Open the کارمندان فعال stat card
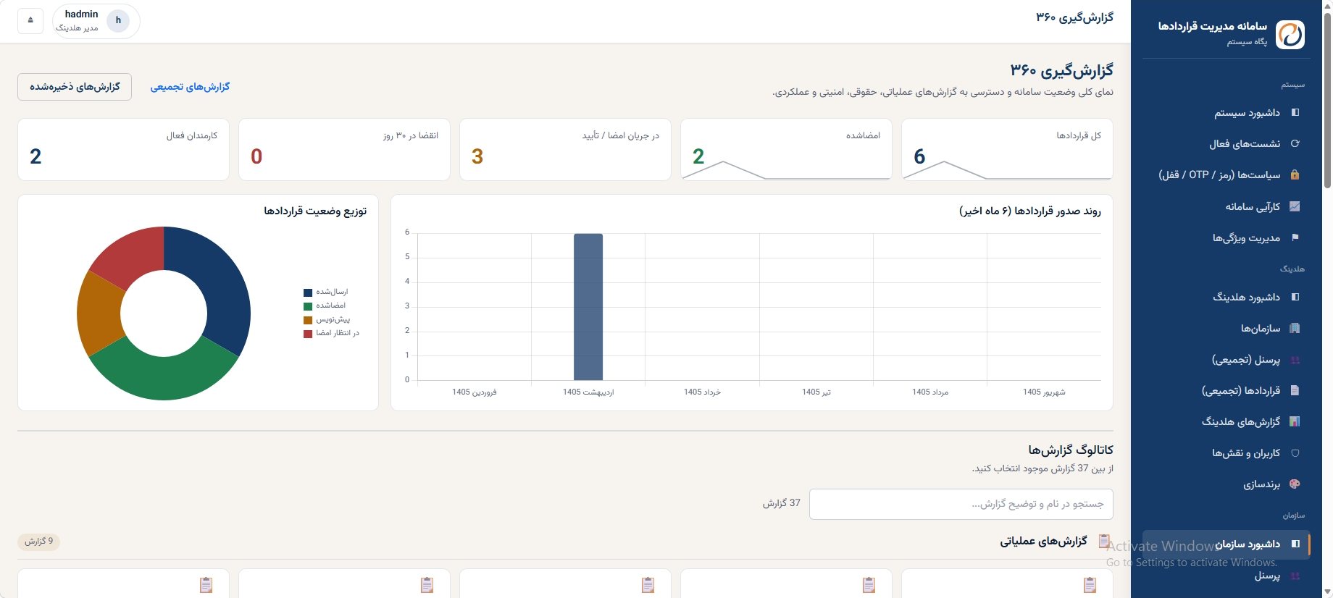This screenshot has height=598, width=1333. (x=123, y=149)
